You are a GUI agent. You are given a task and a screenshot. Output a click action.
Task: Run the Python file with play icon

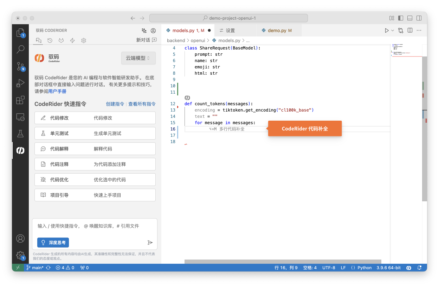[387, 31]
